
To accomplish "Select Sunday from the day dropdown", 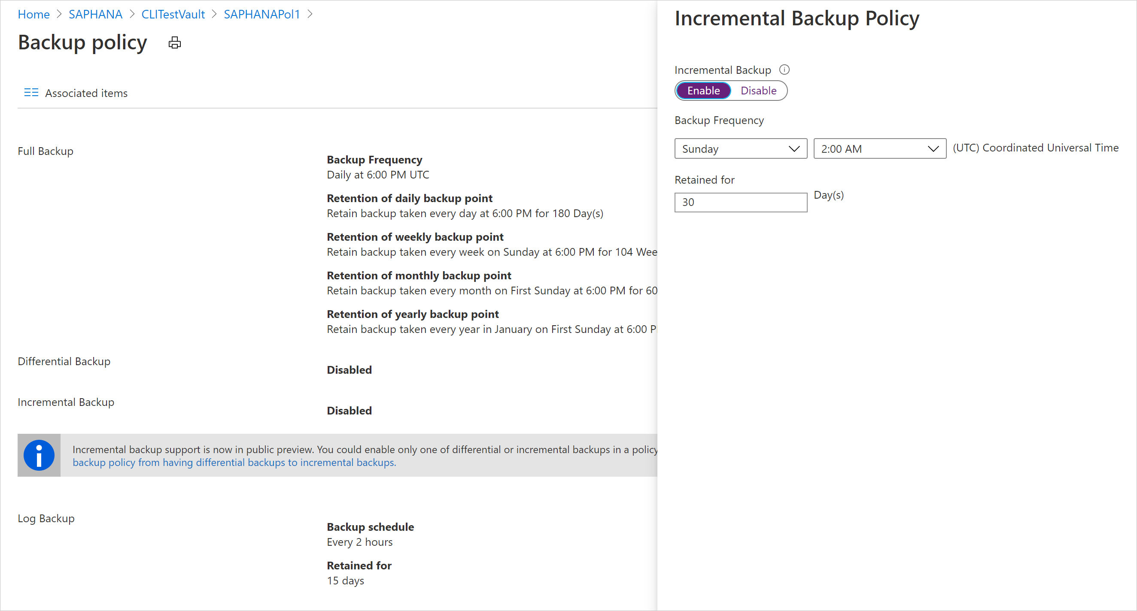I will coord(740,148).
